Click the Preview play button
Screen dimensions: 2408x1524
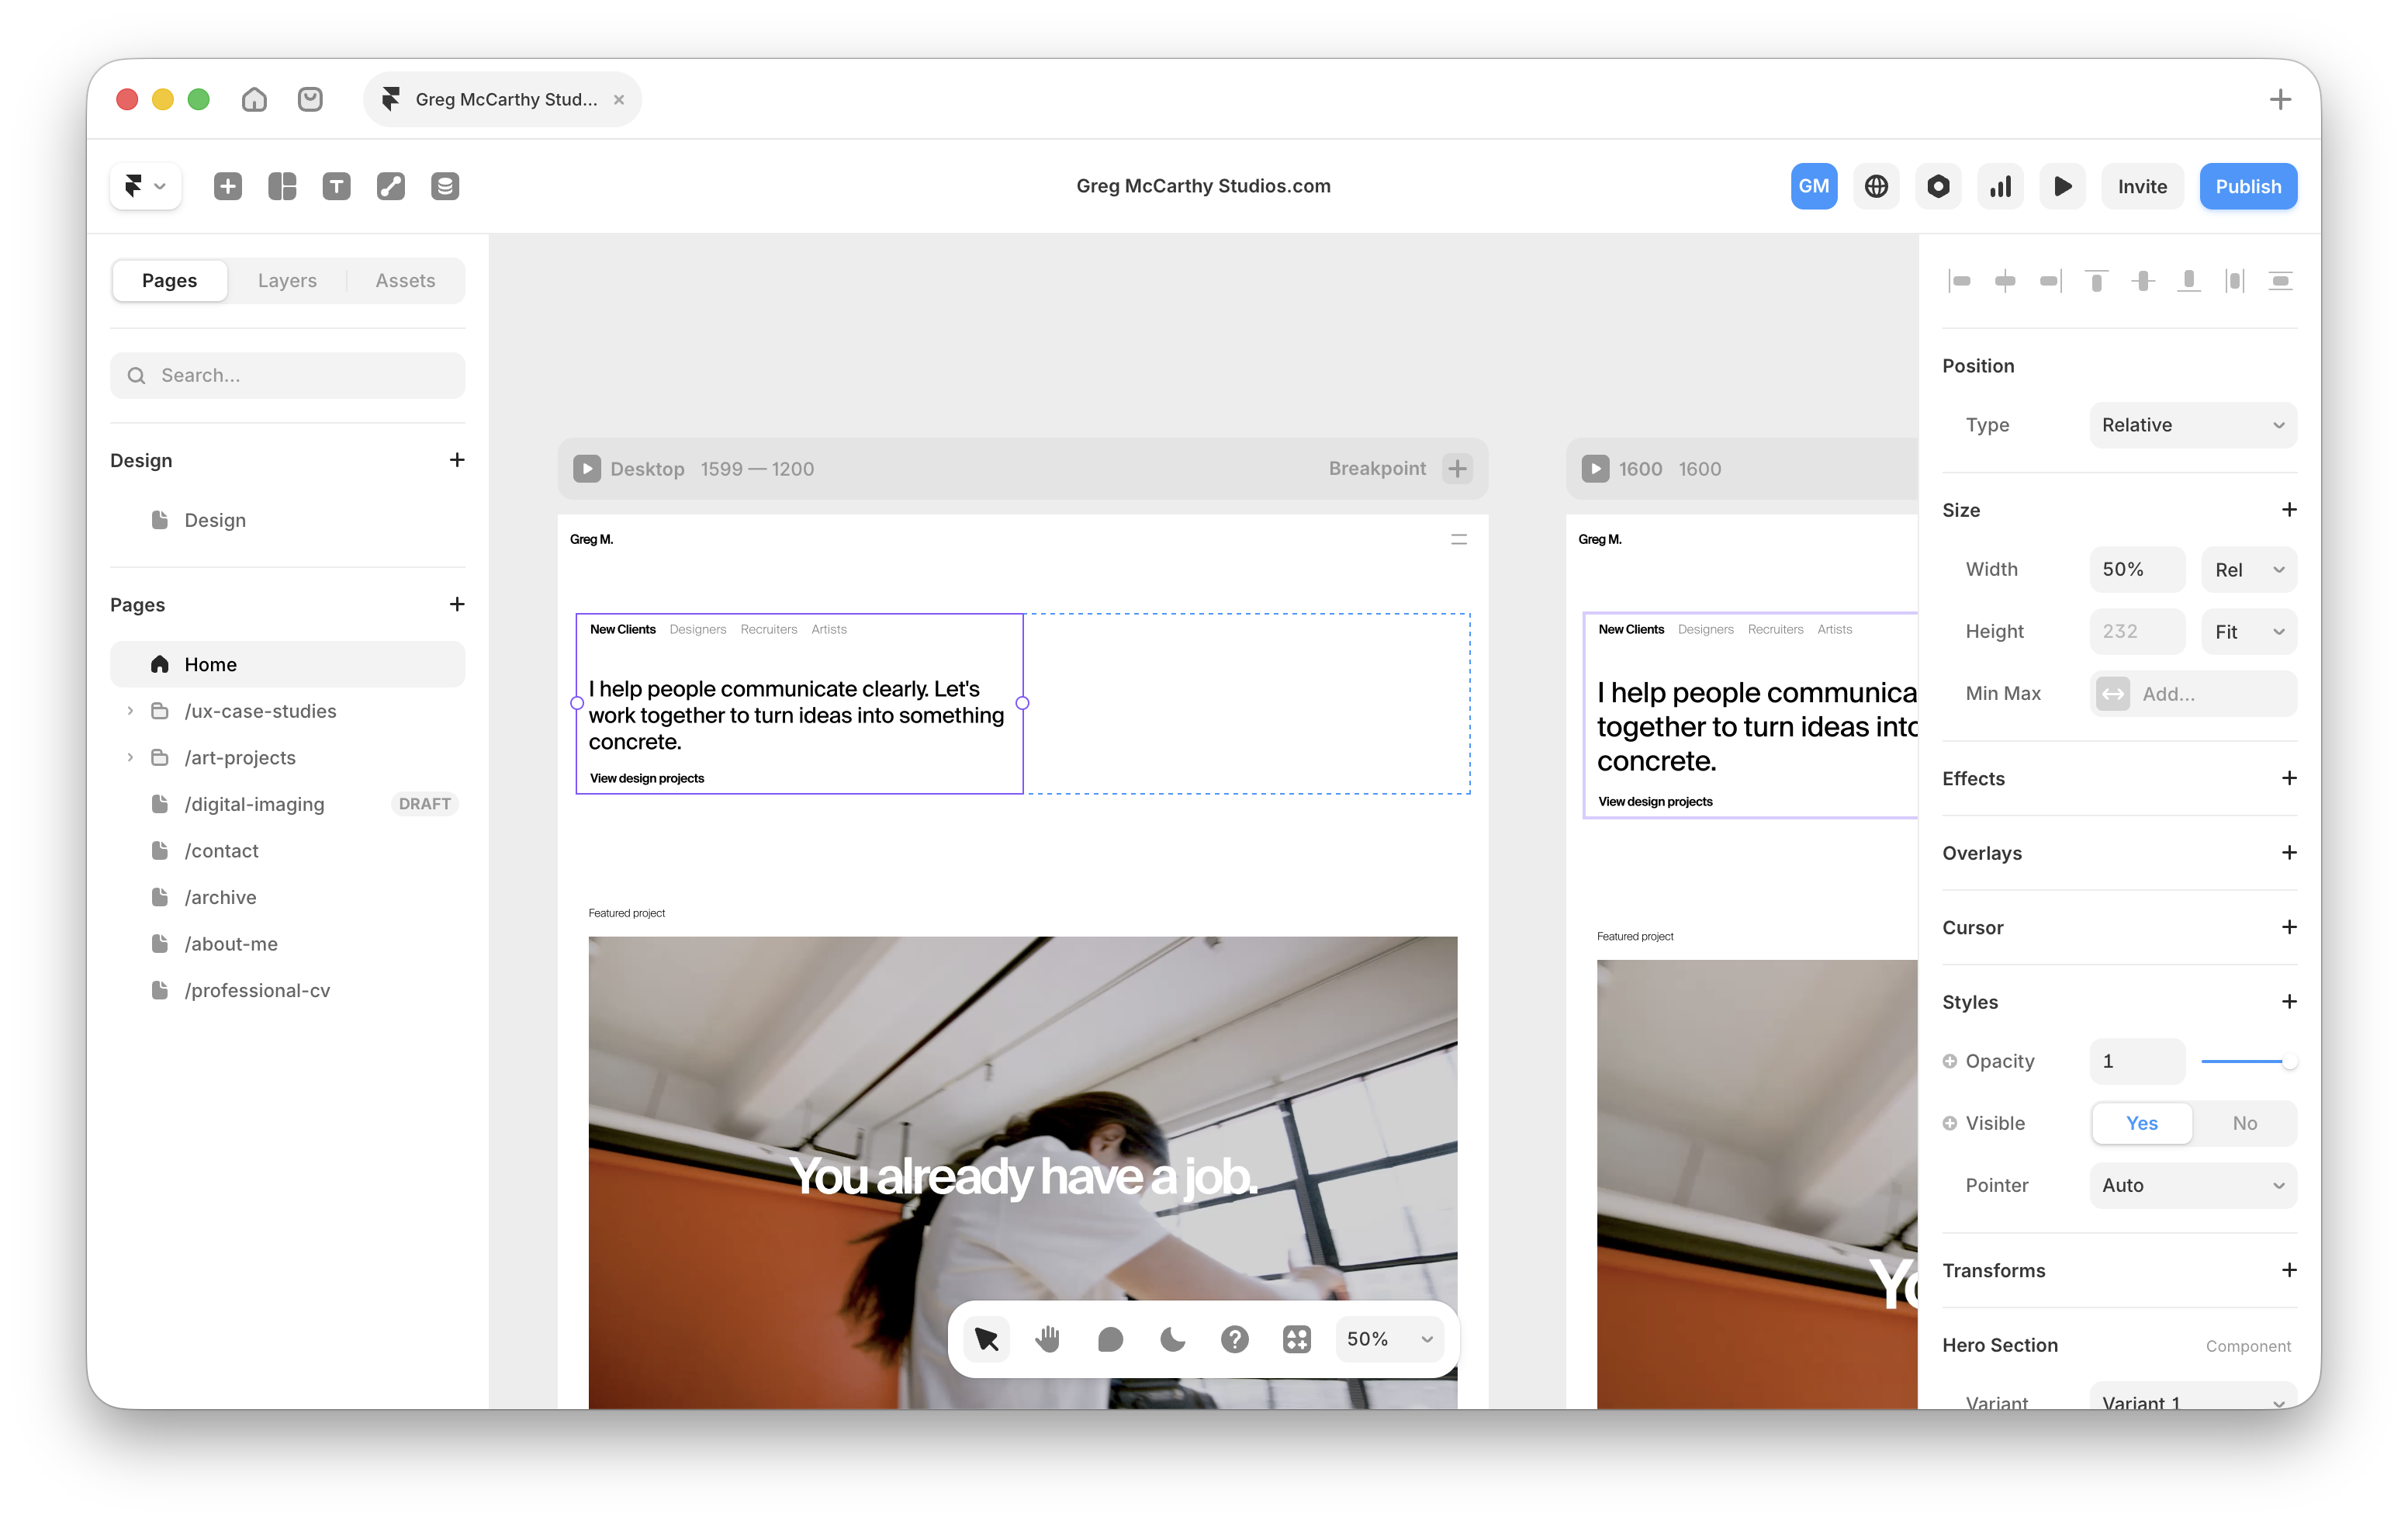[2062, 186]
